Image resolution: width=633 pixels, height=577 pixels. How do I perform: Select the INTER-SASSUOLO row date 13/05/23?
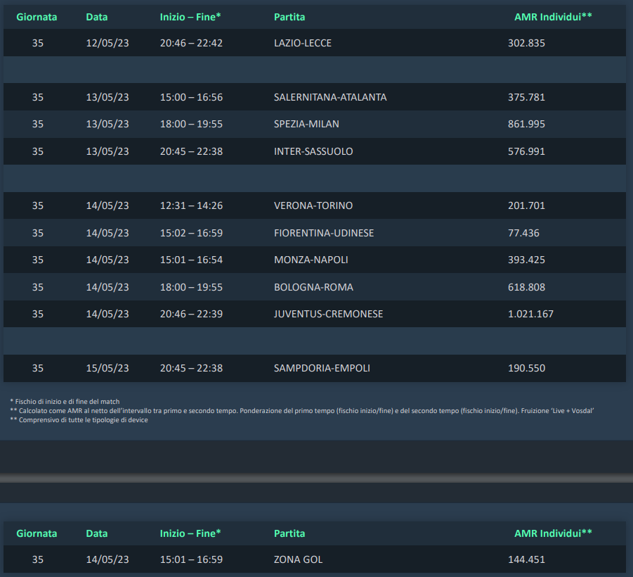click(x=107, y=151)
